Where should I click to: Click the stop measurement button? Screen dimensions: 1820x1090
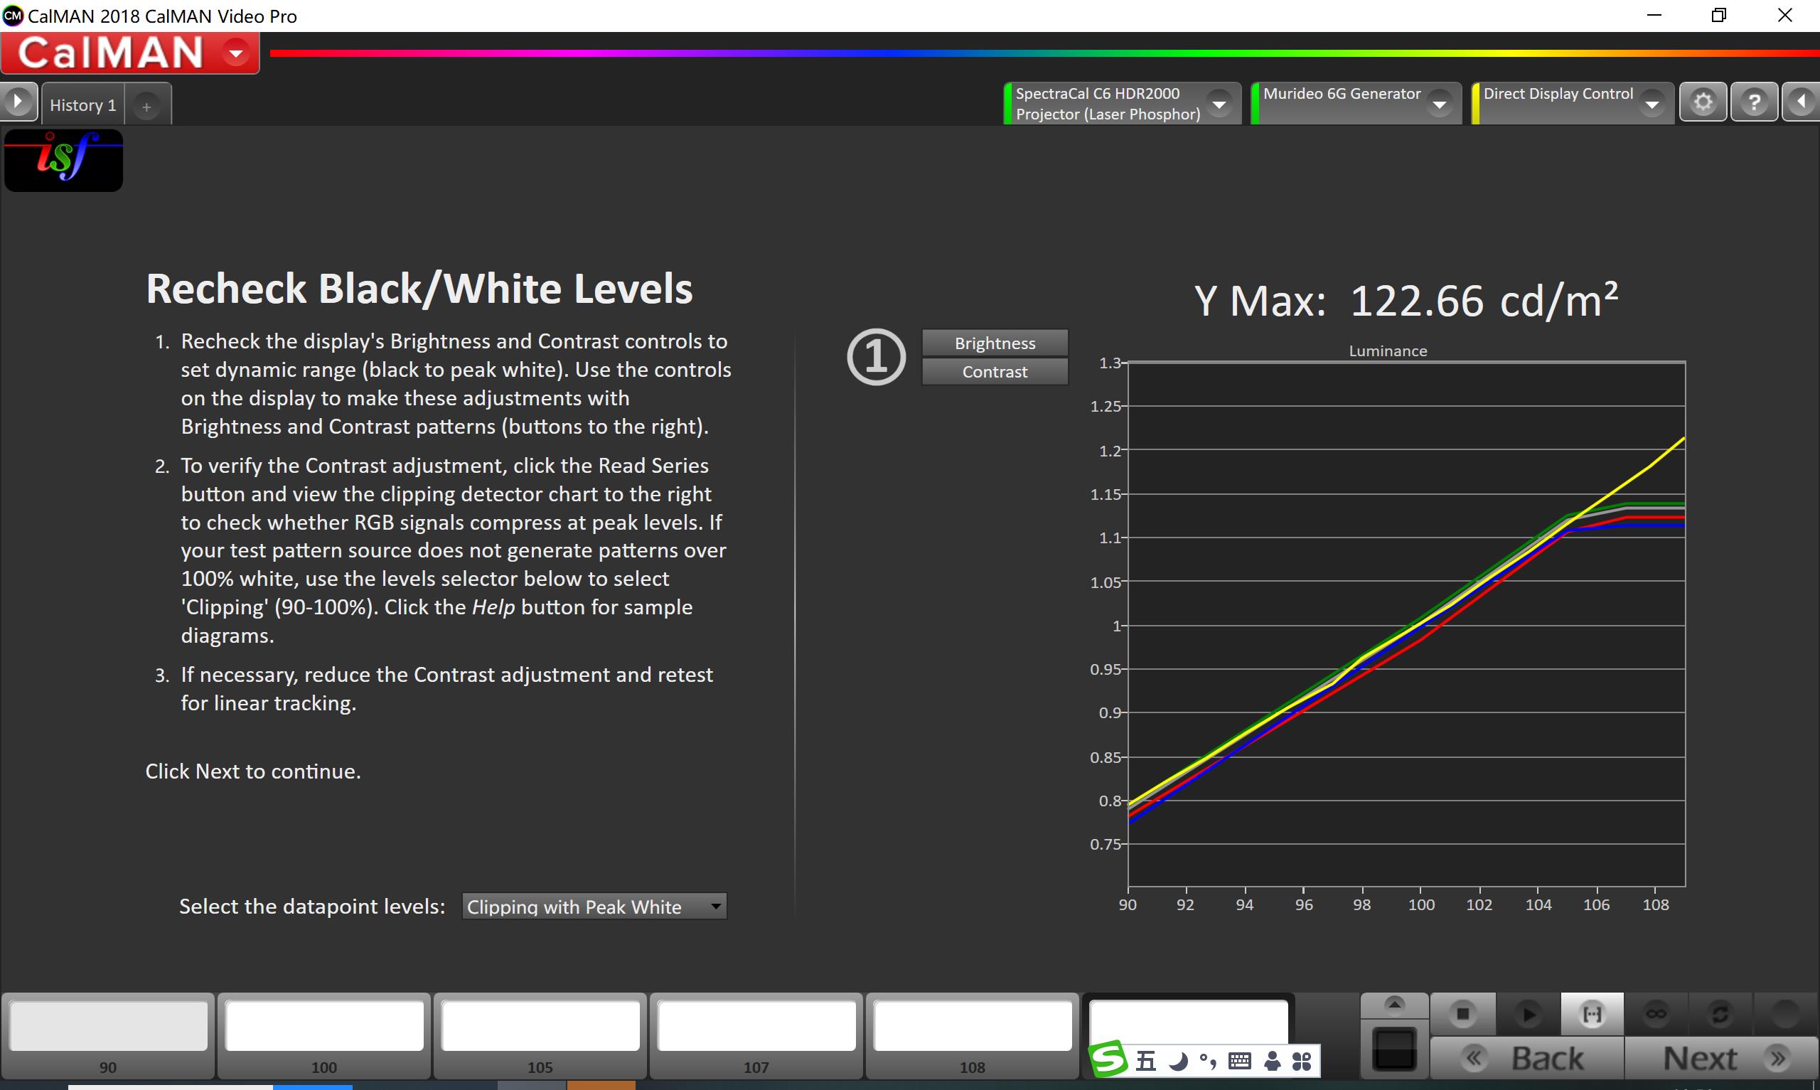point(1462,1015)
